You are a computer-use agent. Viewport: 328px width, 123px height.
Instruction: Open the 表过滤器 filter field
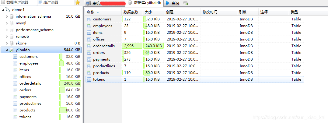point(56,2)
